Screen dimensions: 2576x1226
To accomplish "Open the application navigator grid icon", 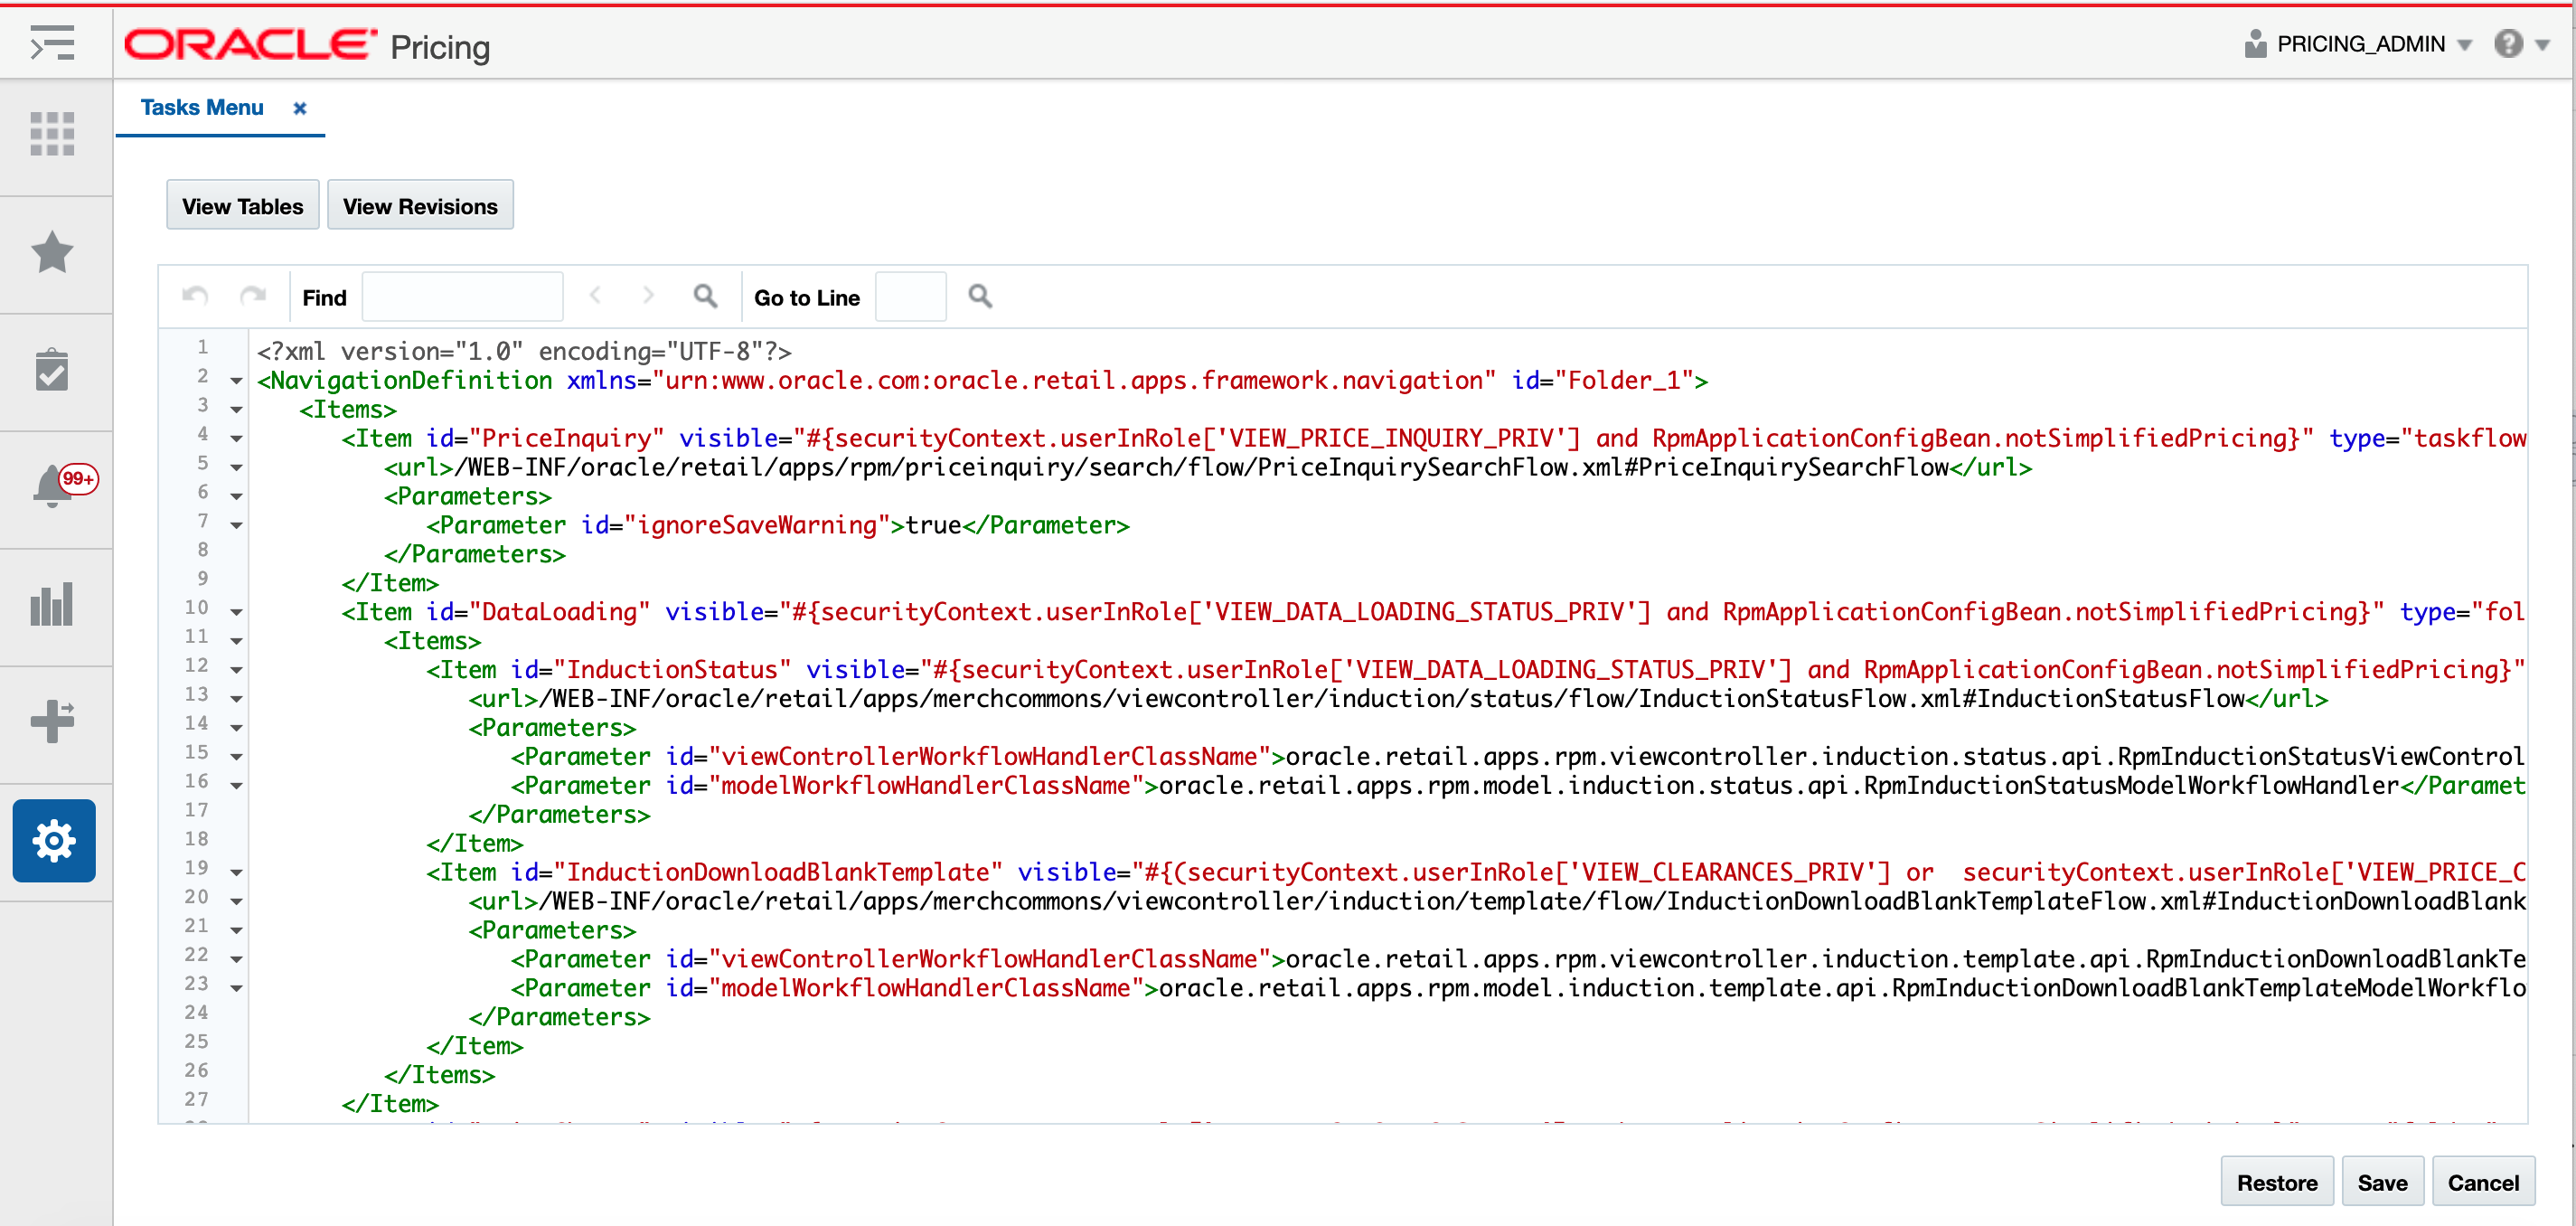I will [52, 135].
